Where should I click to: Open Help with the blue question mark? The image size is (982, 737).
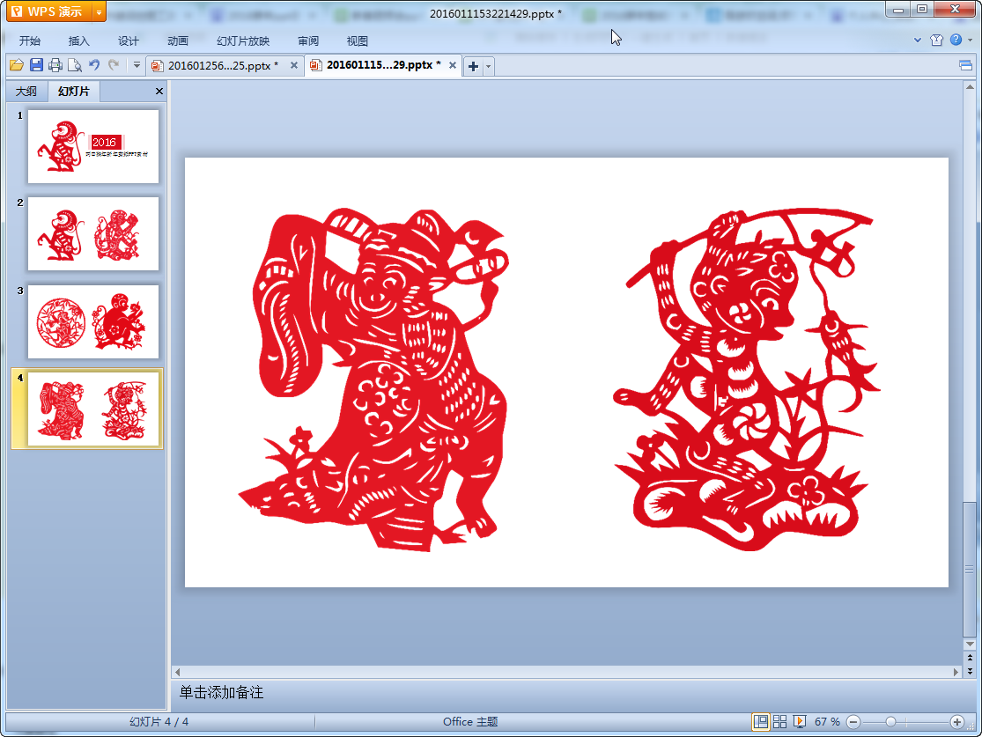coord(956,41)
